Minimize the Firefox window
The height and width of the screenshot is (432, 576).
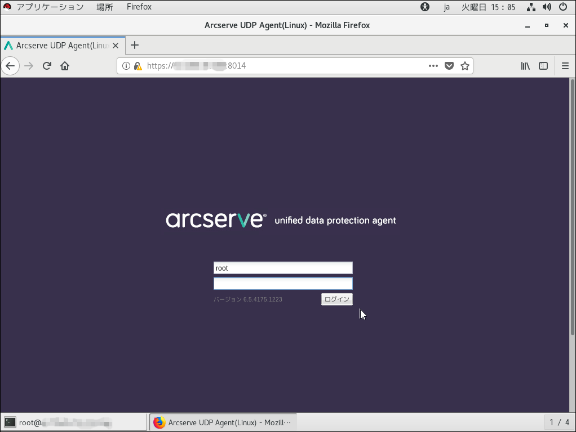[x=528, y=26]
